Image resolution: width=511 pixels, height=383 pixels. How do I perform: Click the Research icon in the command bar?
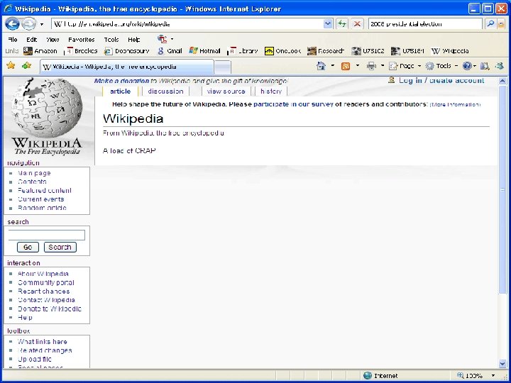(x=485, y=66)
